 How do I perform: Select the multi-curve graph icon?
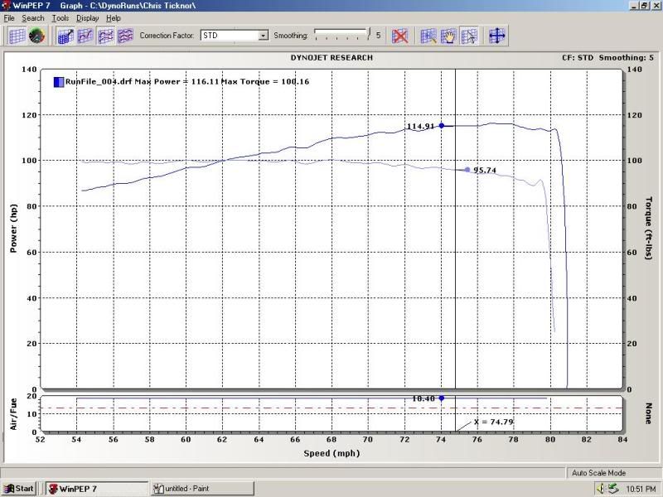(x=126, y=36)
